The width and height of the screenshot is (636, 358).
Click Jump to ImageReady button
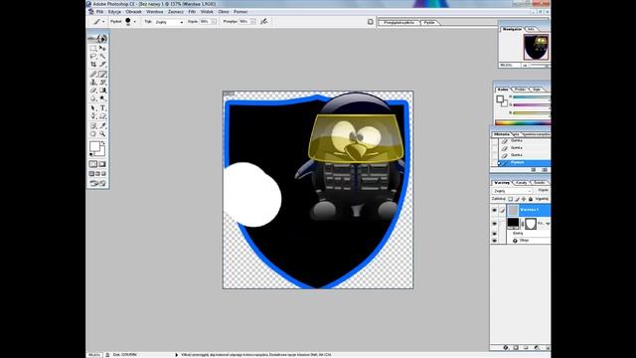click(97, 183)
